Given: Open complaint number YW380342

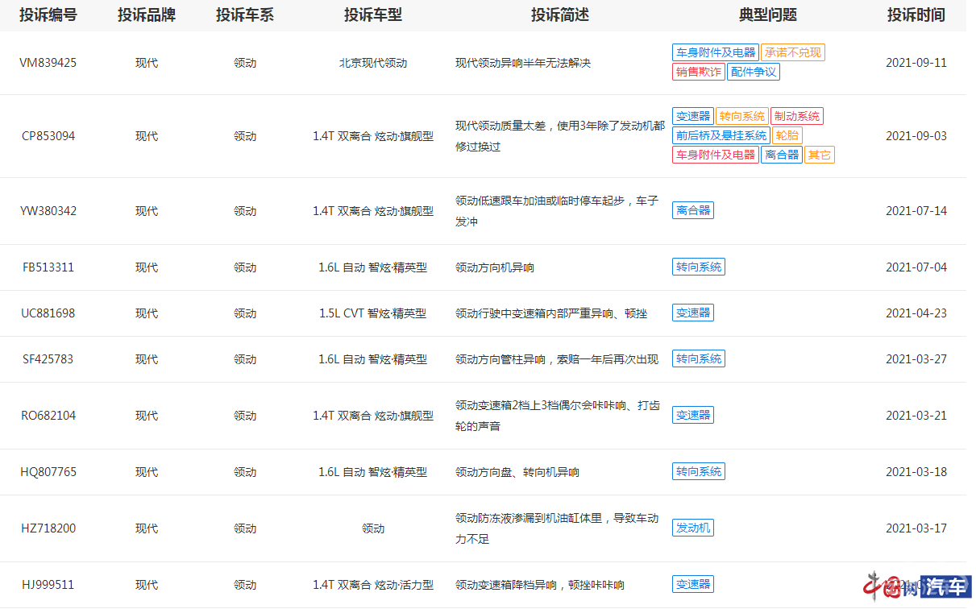Looking at the screenshot, I should [x=48, y=211].
